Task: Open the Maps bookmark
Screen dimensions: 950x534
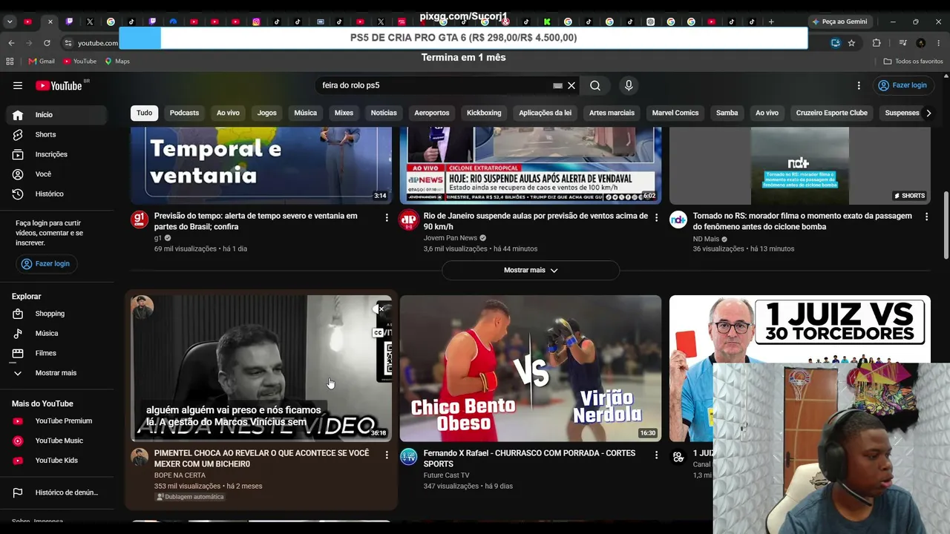Action: tap(117, 61)
